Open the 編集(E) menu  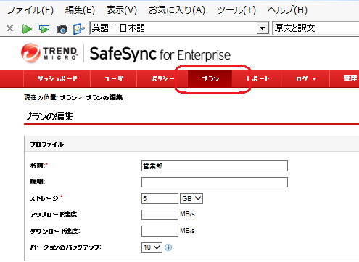[x=80, y=10]
